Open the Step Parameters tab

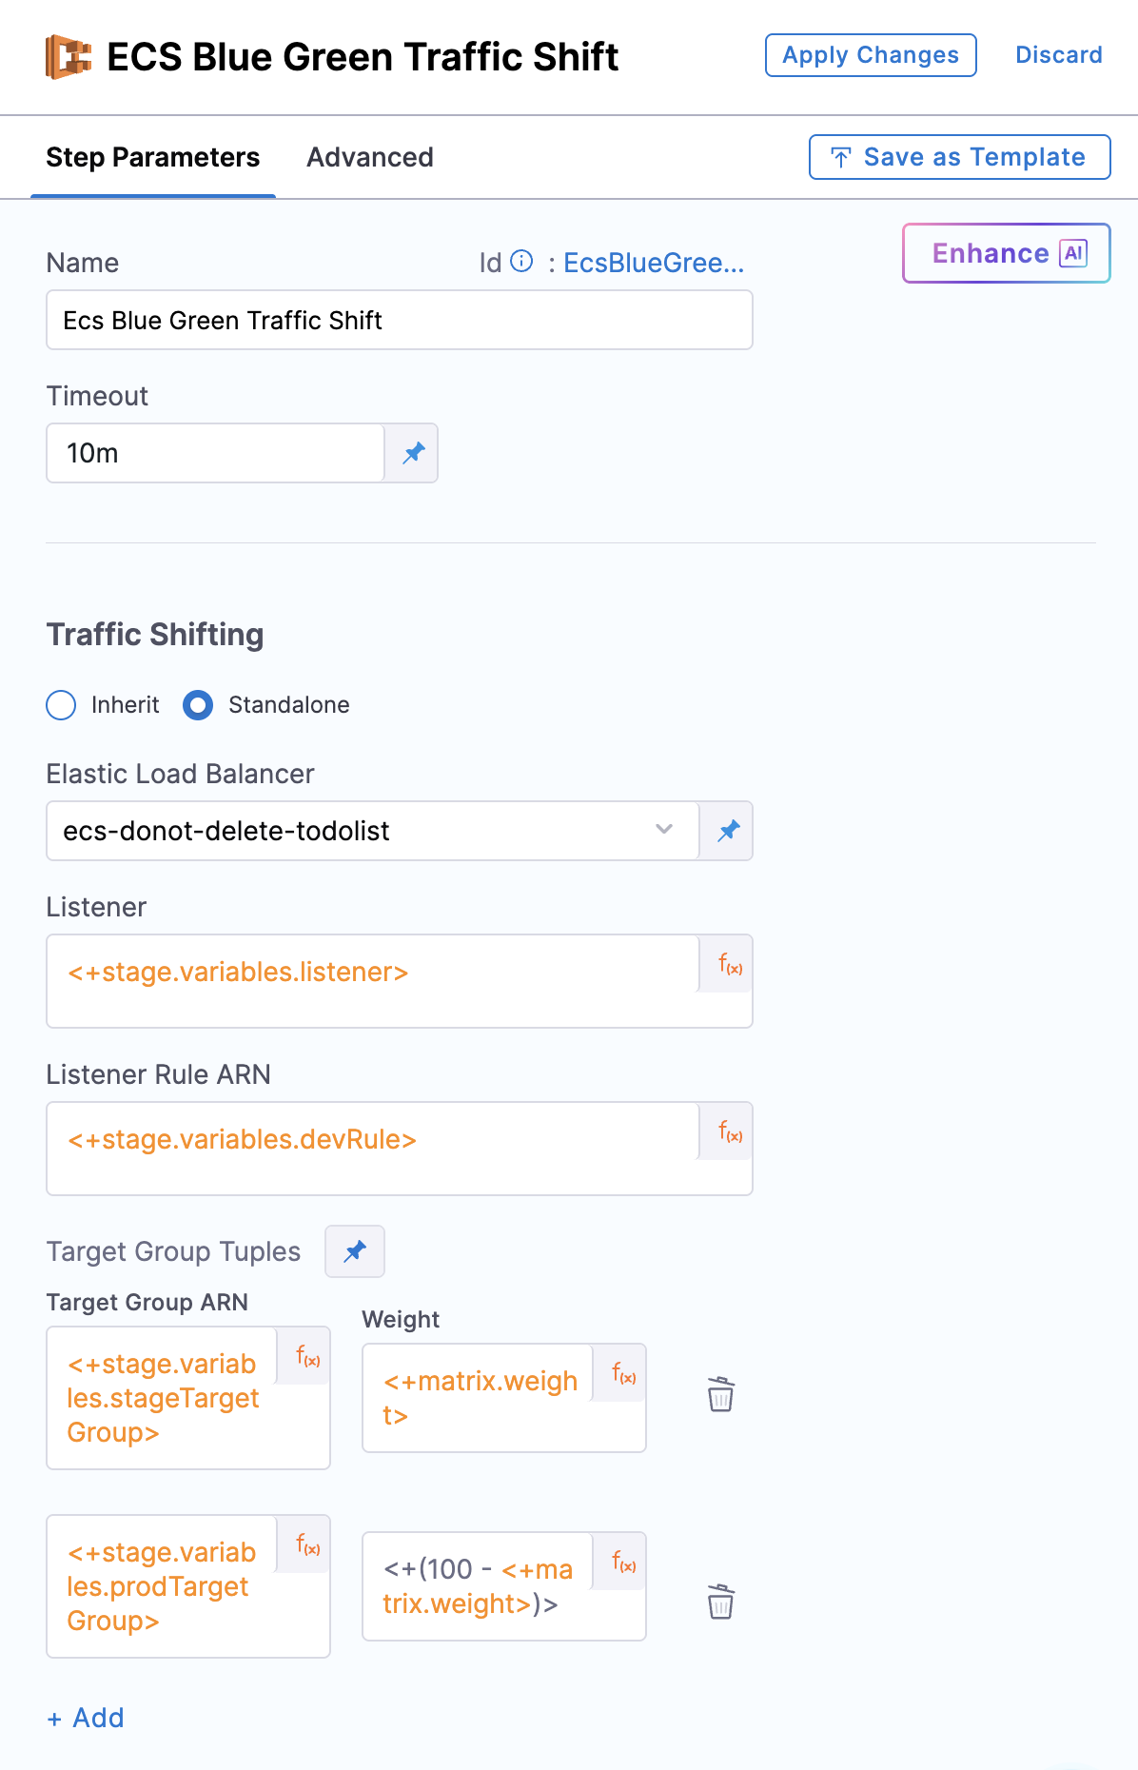(152, 157)
